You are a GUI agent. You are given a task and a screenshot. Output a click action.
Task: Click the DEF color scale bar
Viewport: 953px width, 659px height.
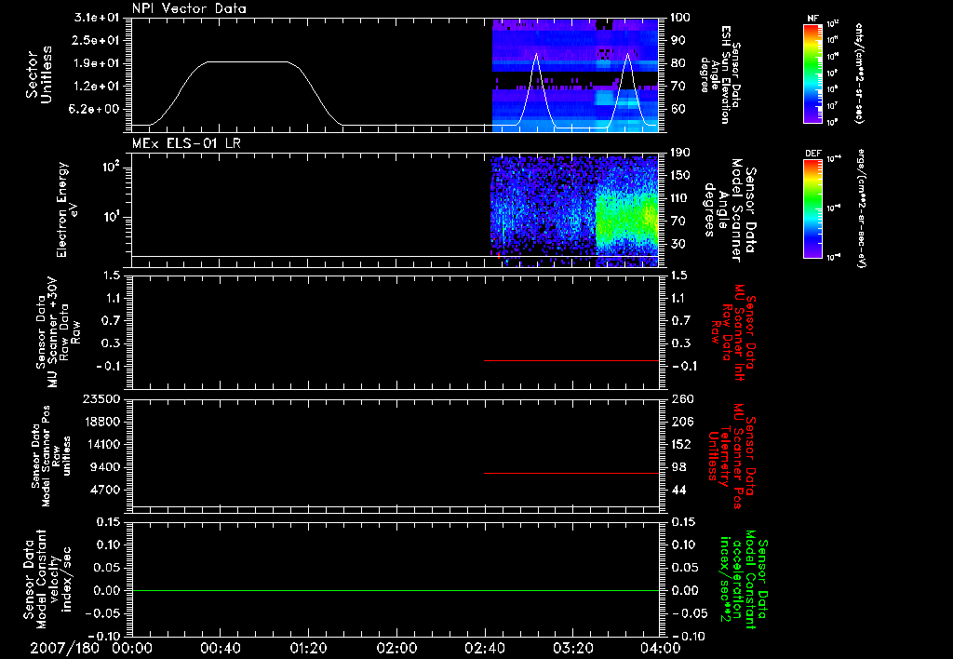click(812, 208)
